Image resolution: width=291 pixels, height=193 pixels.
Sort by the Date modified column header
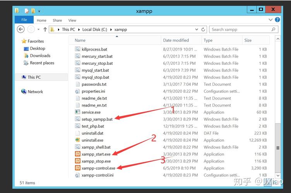tap(181, 40)
